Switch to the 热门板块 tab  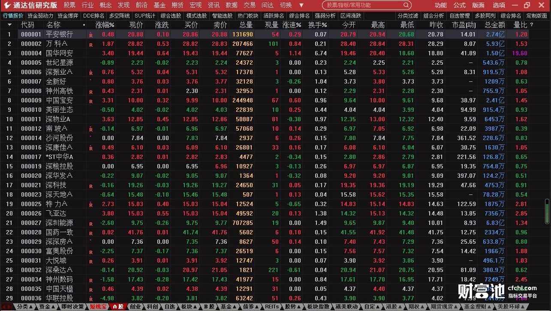click(x=248, y=16)
